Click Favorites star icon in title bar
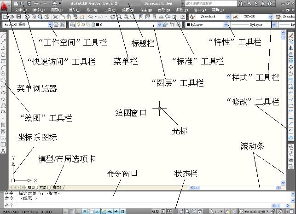This screenshot has height=214, width=296. [x=263, y=3]
